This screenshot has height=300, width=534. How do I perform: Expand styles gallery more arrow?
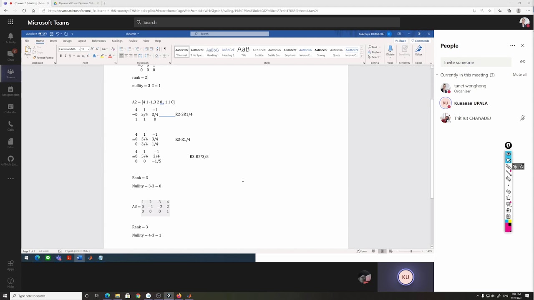[361, 55]
